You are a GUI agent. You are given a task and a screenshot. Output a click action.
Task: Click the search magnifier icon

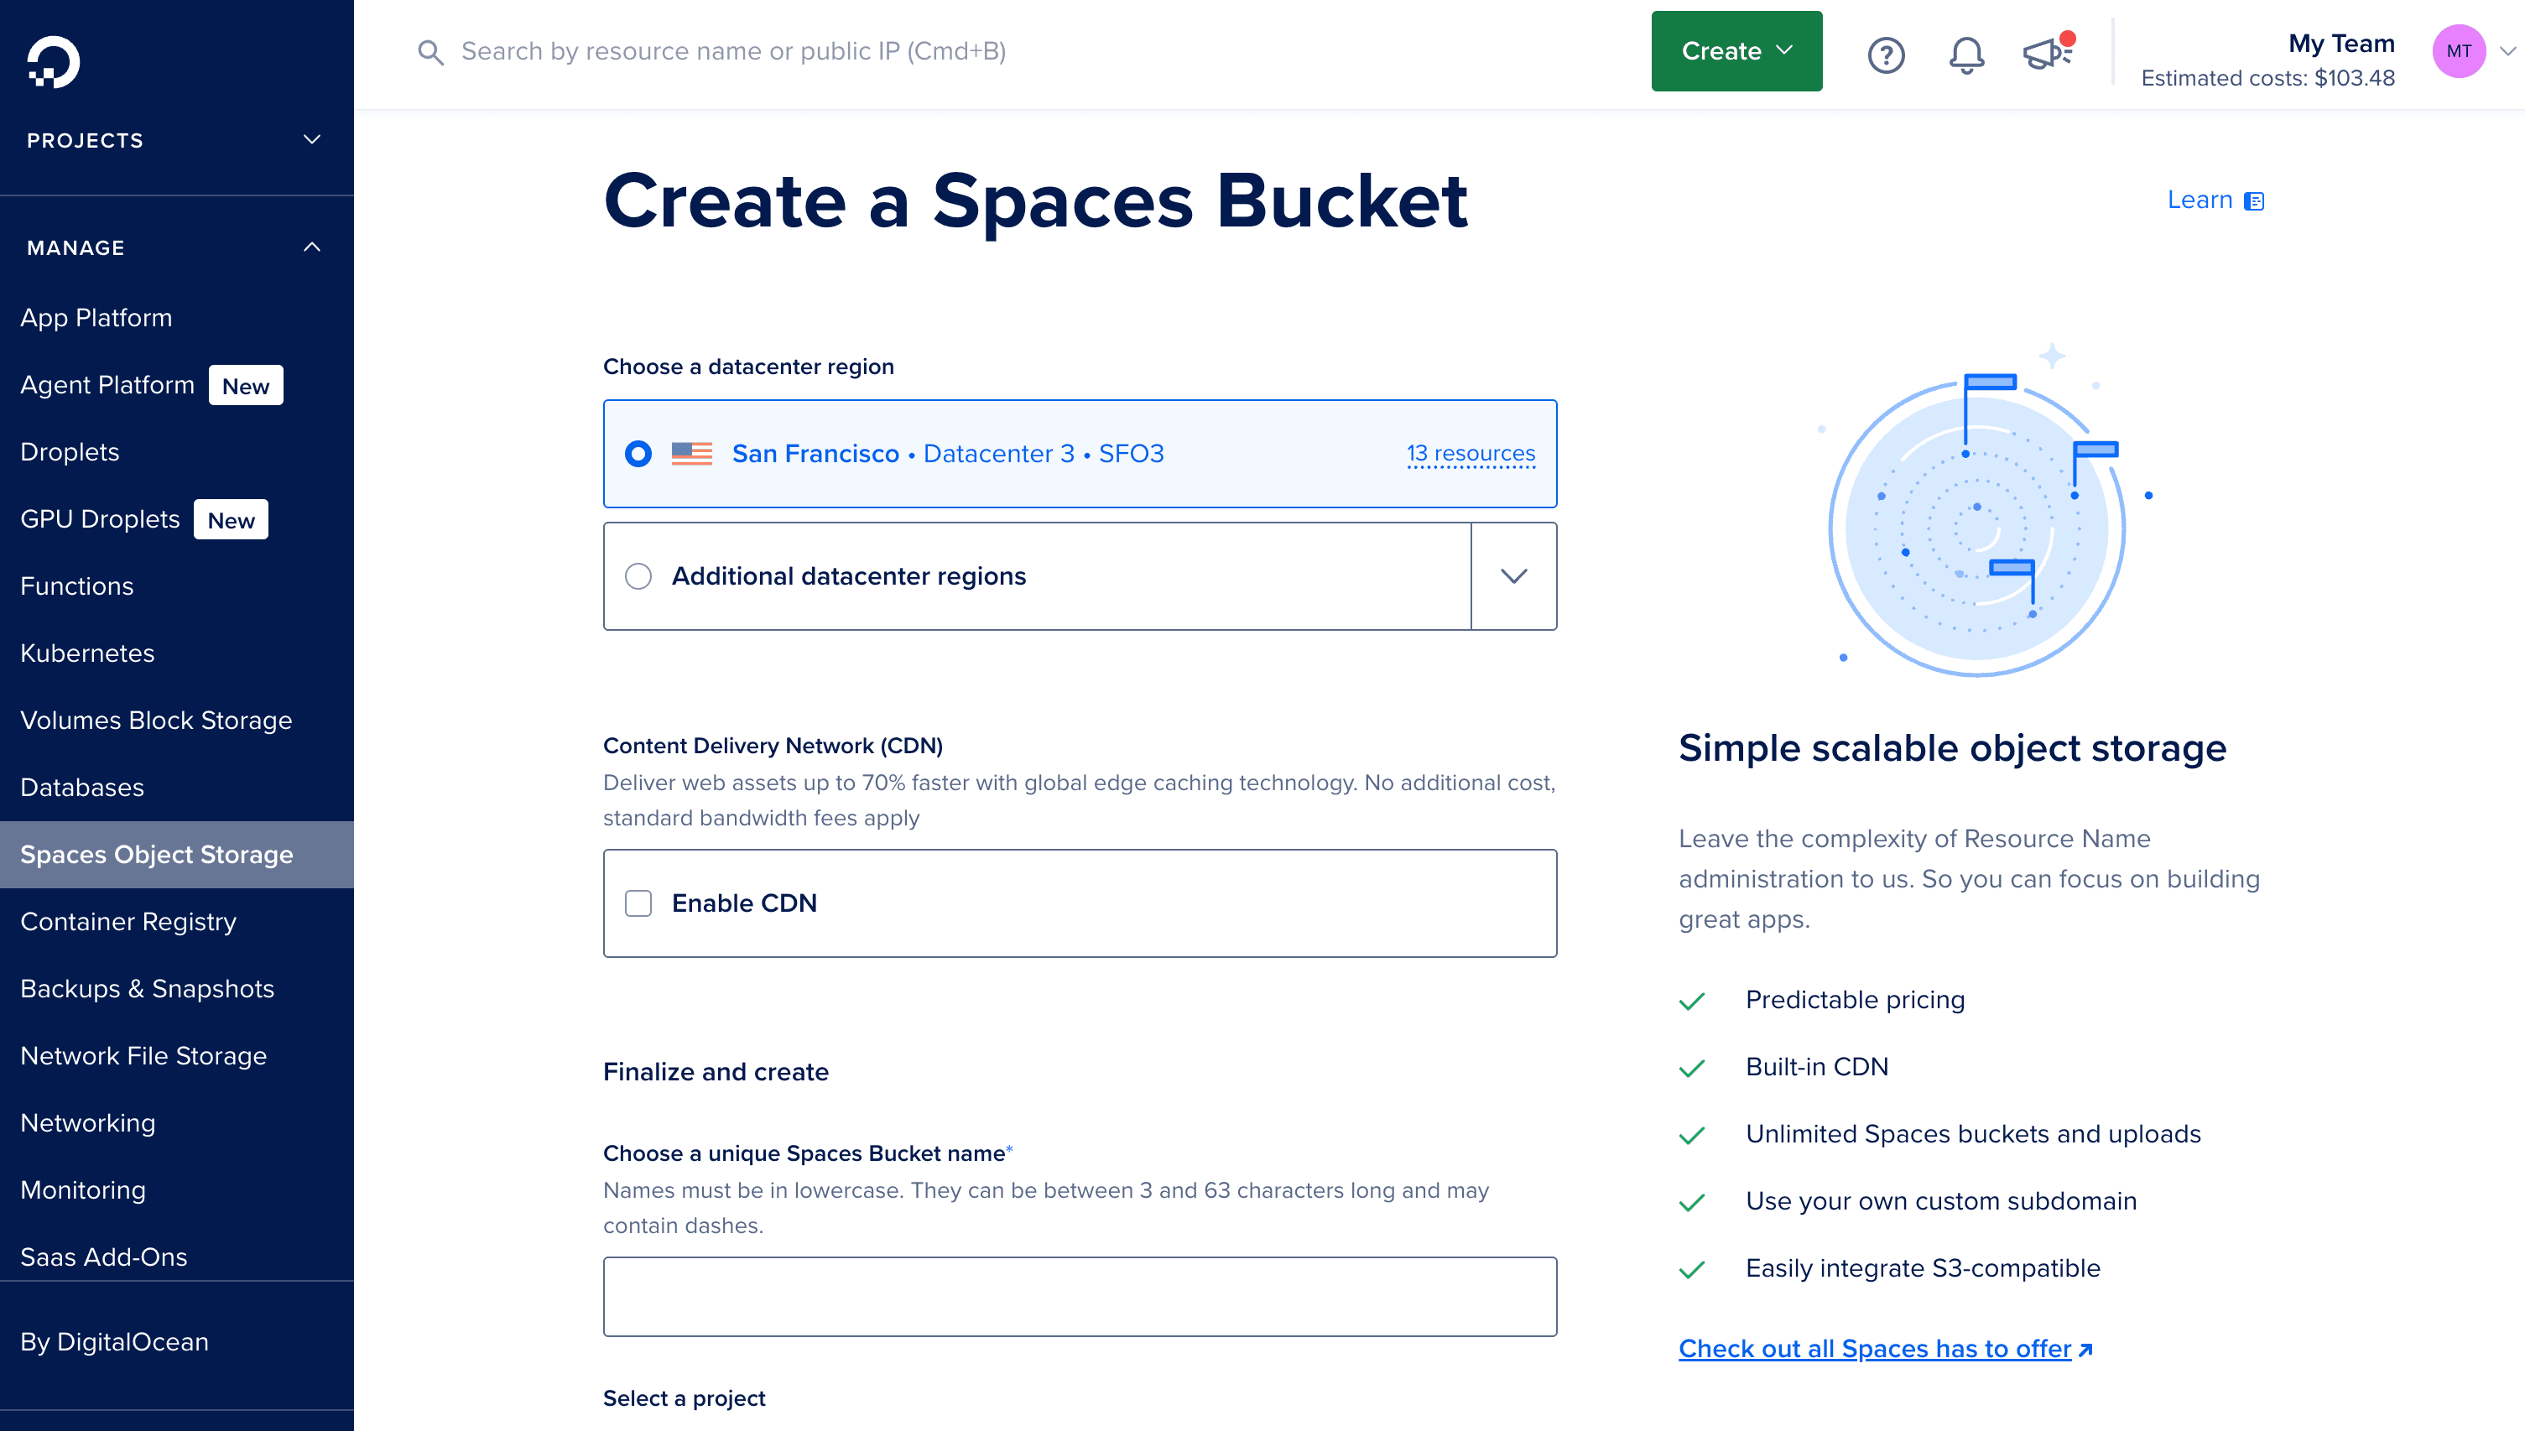tap(430, 52)
